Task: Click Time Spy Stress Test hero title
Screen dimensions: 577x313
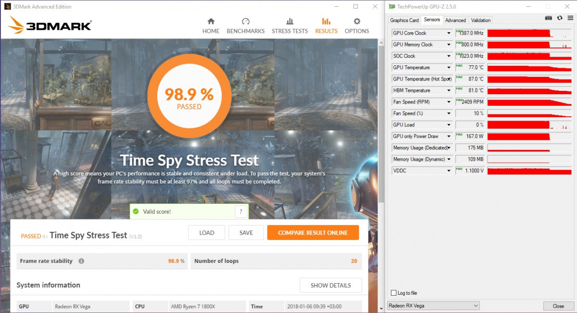Action: click(x=189, y=160)
